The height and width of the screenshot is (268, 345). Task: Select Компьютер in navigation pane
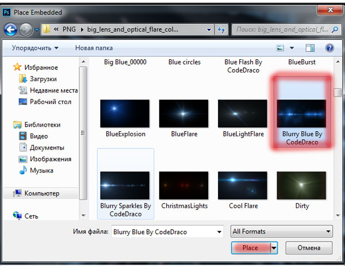(x=41, y=193)
